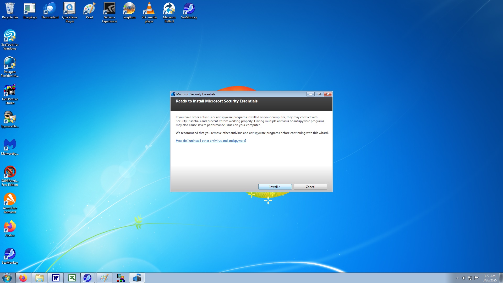Select the Firefox desktop shortcut
The width and height of the screenshot is (503, 283).
pos(10,229)
